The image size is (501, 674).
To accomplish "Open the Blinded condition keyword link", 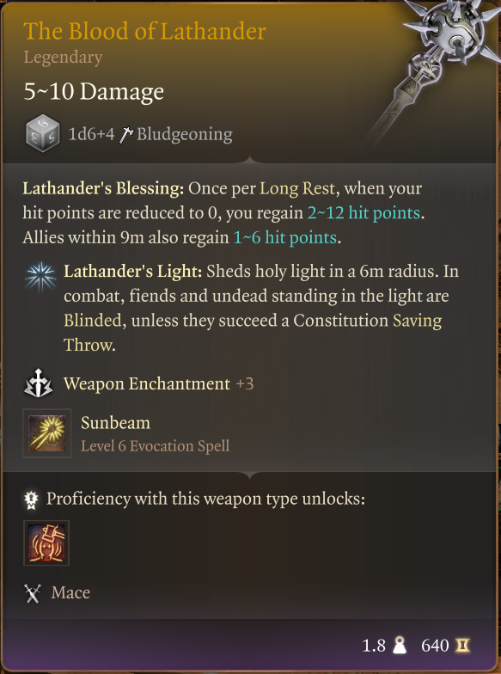I will coord(93,321).
